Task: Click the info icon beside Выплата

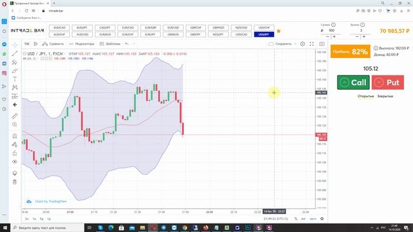Action: [x=376, y=48]
